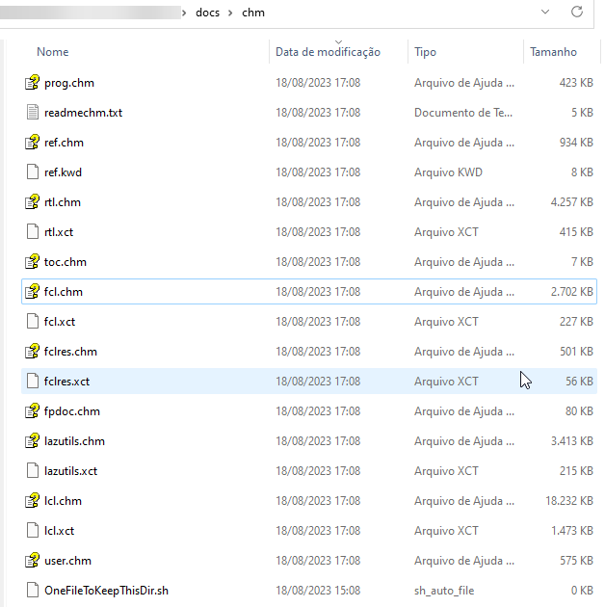Sort files by Tipo column header

click(425, 52)
